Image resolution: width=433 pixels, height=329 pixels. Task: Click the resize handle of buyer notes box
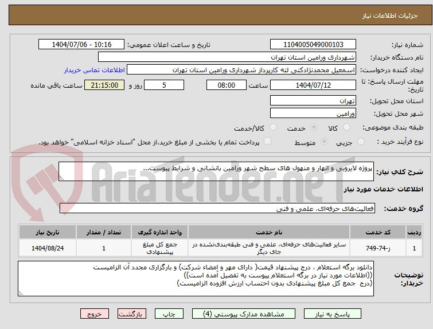point(21,293)
